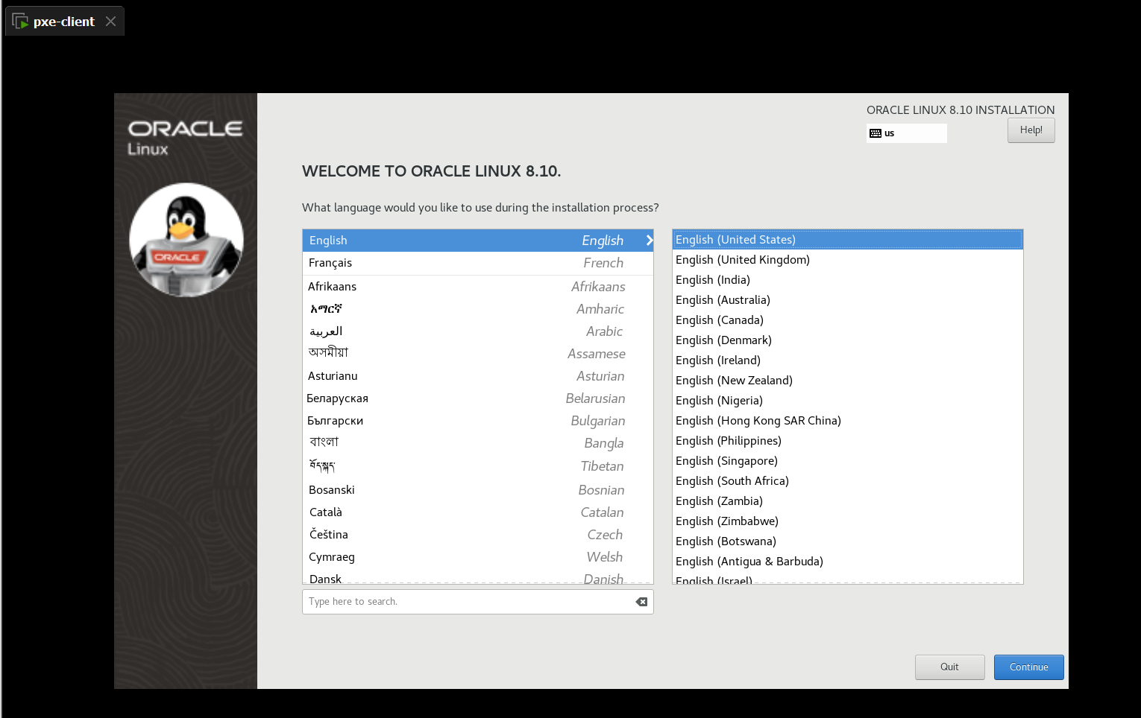Choose the Bangla language row
Image resolution: width=1141 pixels, height=718 pixels.
point(478,443)
